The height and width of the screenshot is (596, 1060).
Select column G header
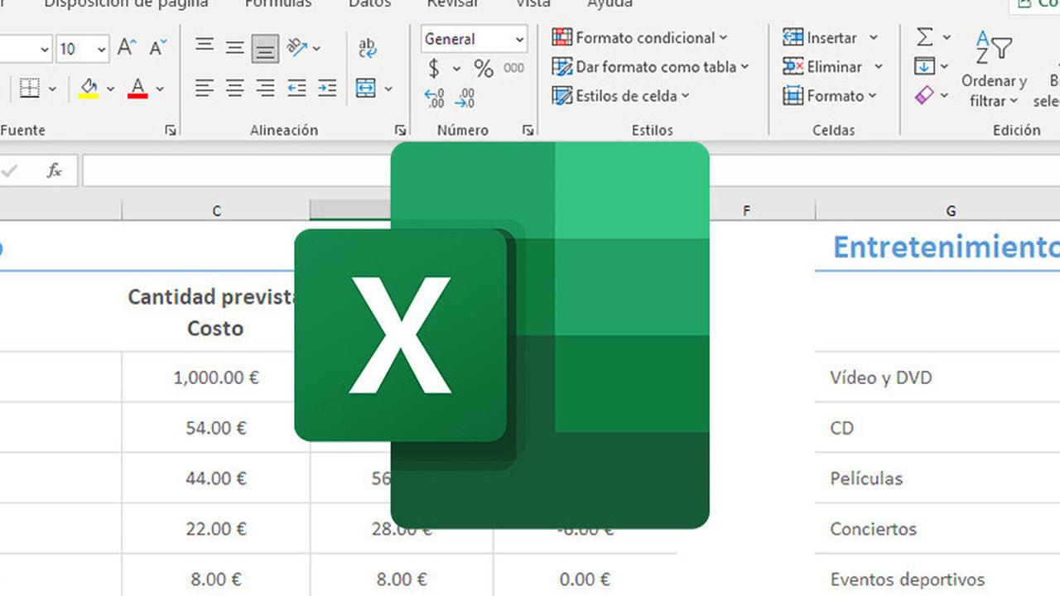(951, 210)
